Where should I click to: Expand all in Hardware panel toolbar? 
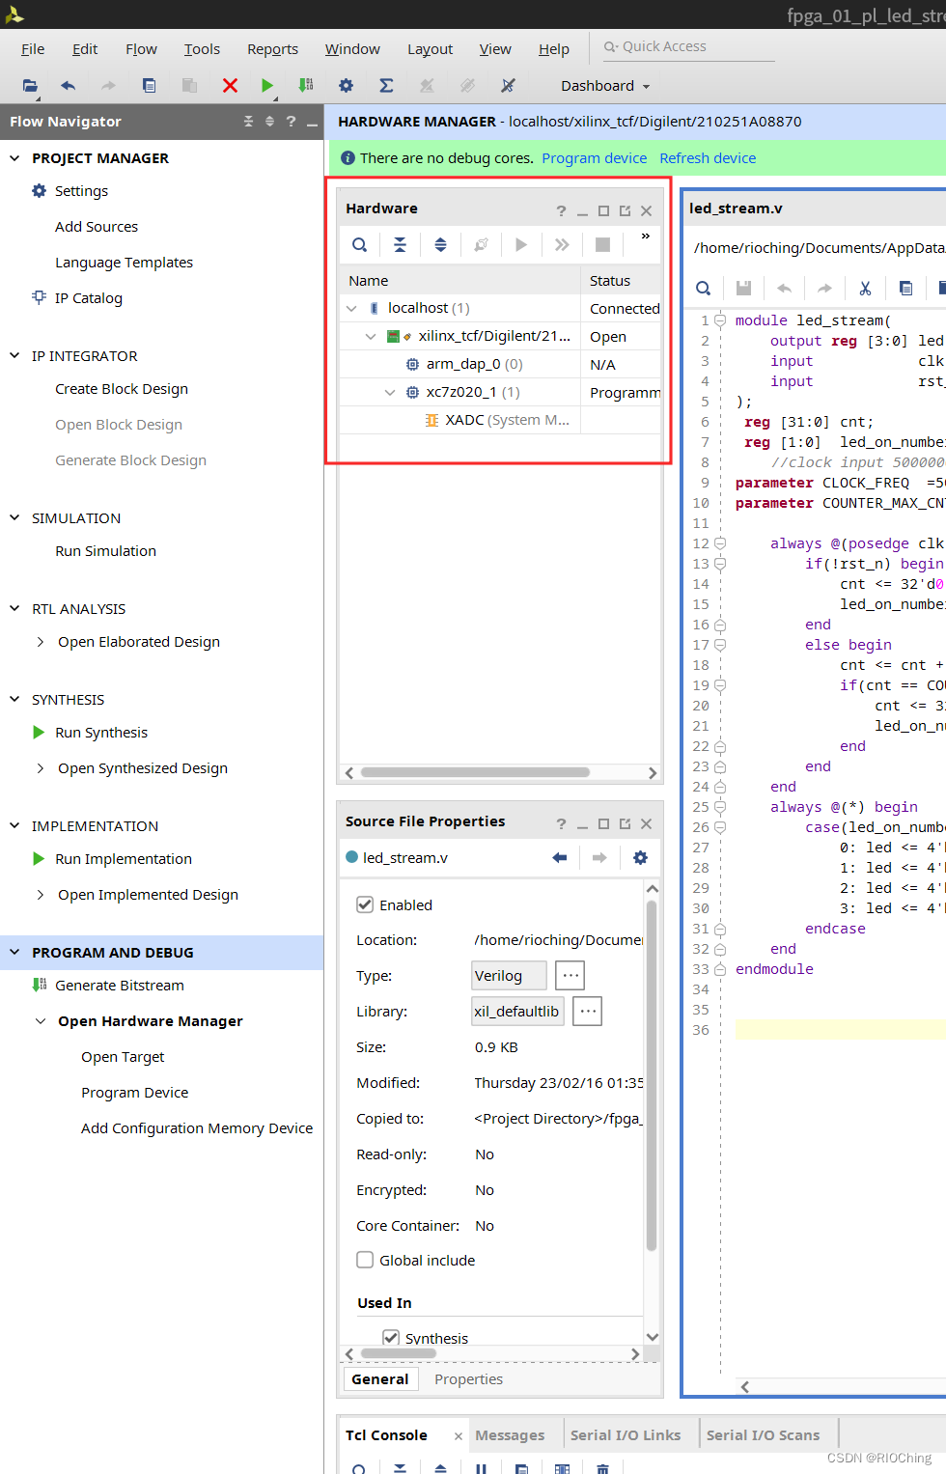(440, 245)
